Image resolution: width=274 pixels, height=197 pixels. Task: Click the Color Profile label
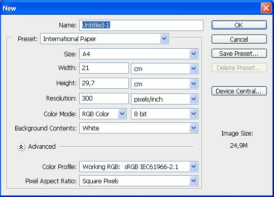[59, 167]
